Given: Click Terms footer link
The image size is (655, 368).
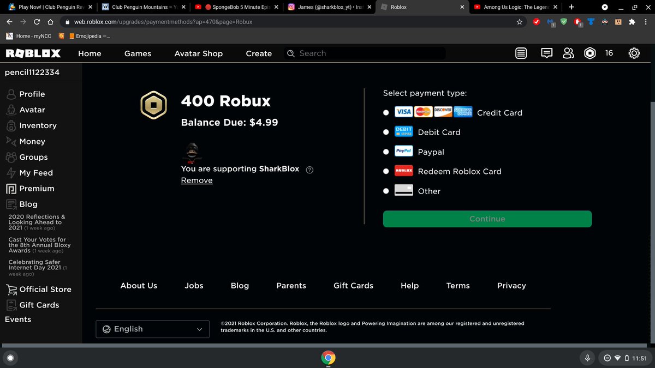Looking at the screenshot, I should pyautogui.click(x=457, y=286).
